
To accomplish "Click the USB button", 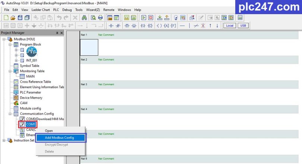I will pyautogui.click(x=243, y=26).
